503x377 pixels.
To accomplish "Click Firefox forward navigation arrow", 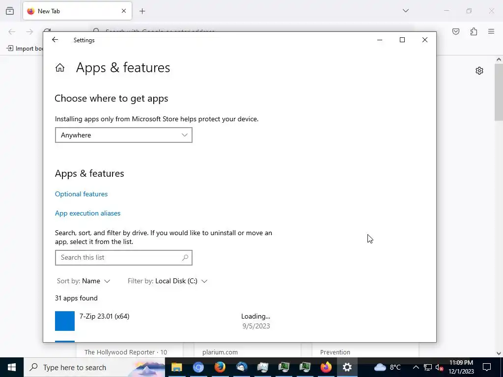I will 29,31.
